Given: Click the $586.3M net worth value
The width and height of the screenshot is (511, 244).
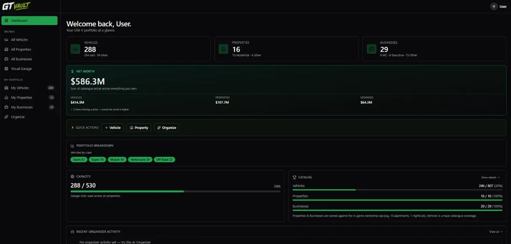Looking at the screenshot, I should pyautogui.click(x=88, y=81).
